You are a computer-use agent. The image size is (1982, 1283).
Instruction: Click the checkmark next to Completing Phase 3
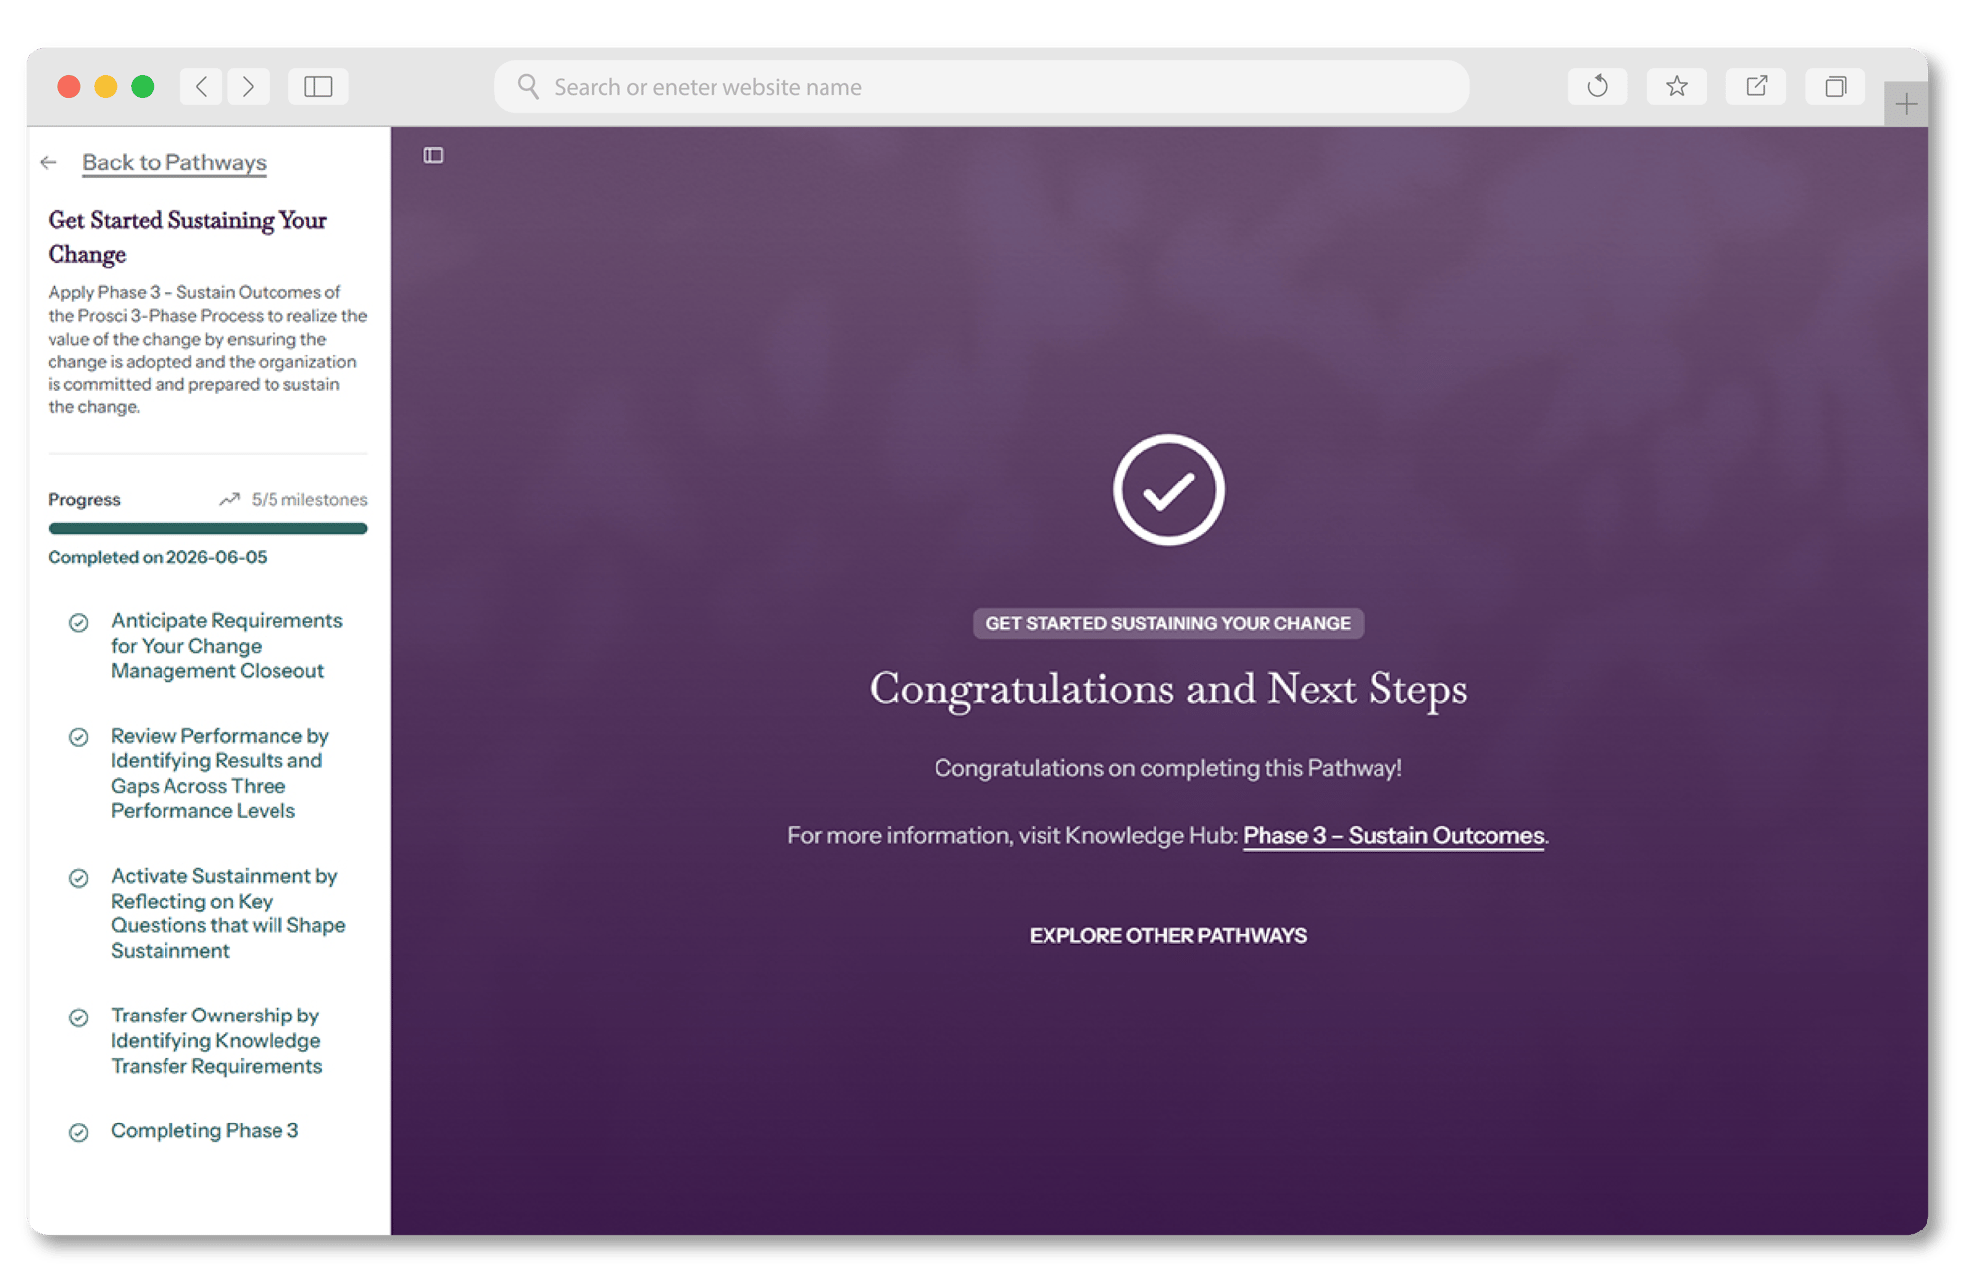pyautogui.click(x=79, y=1133)
